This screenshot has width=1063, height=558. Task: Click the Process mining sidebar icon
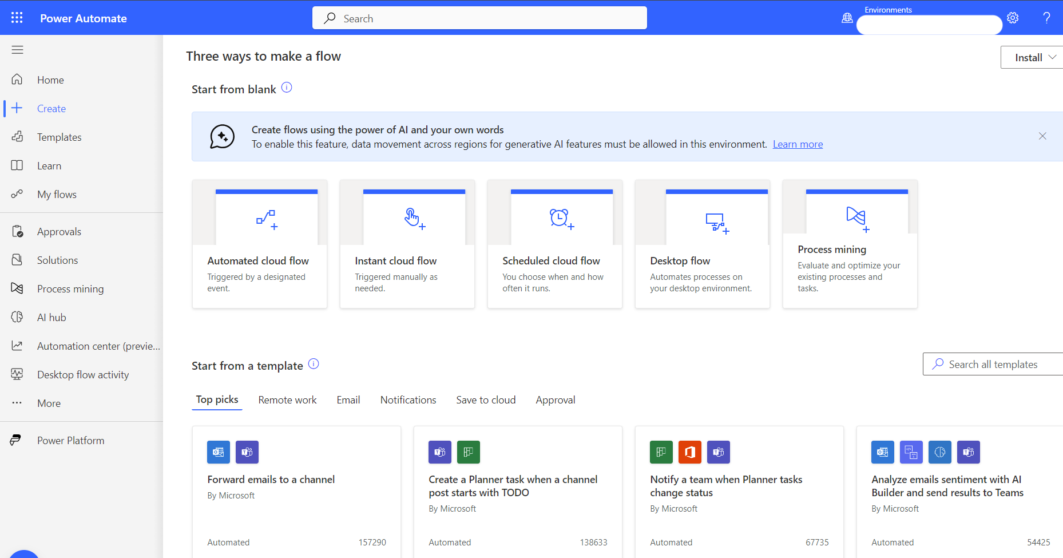pos(17,288)
